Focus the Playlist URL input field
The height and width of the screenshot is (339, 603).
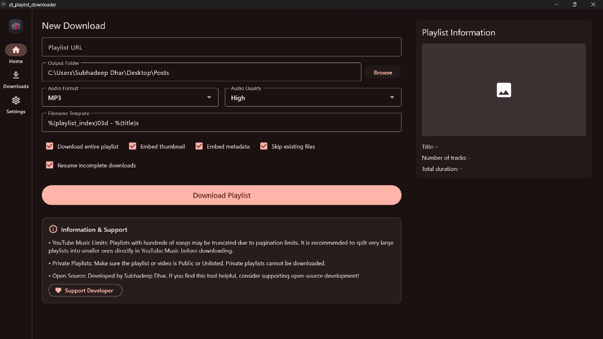coord(221,47)
